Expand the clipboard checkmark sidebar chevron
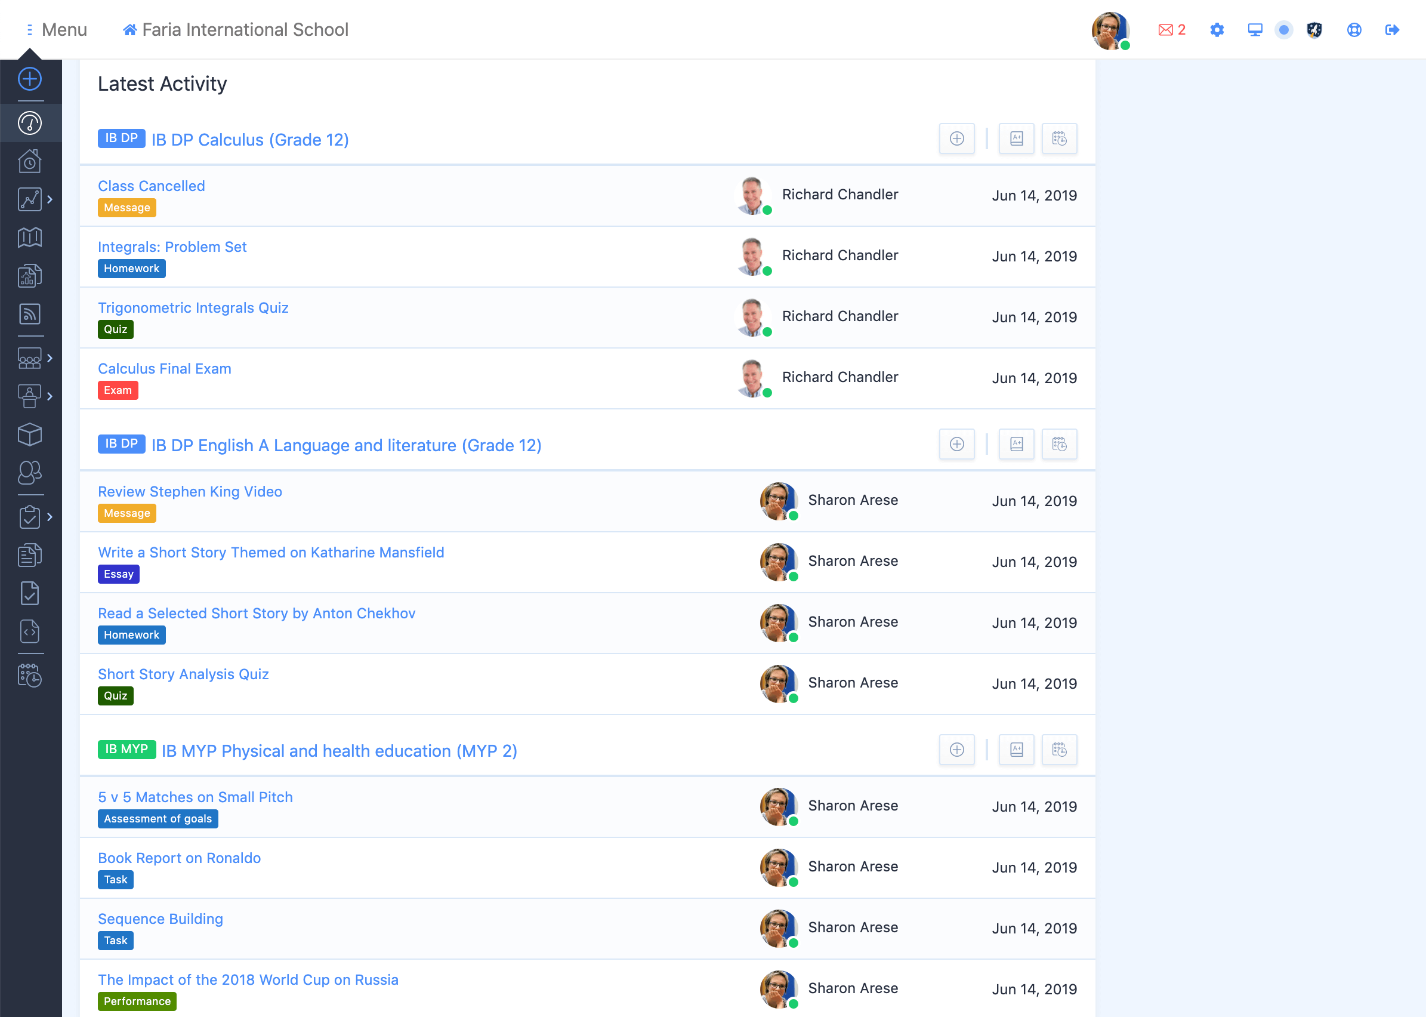Viewport: 1426px width, 1017px height. point(50,517)
